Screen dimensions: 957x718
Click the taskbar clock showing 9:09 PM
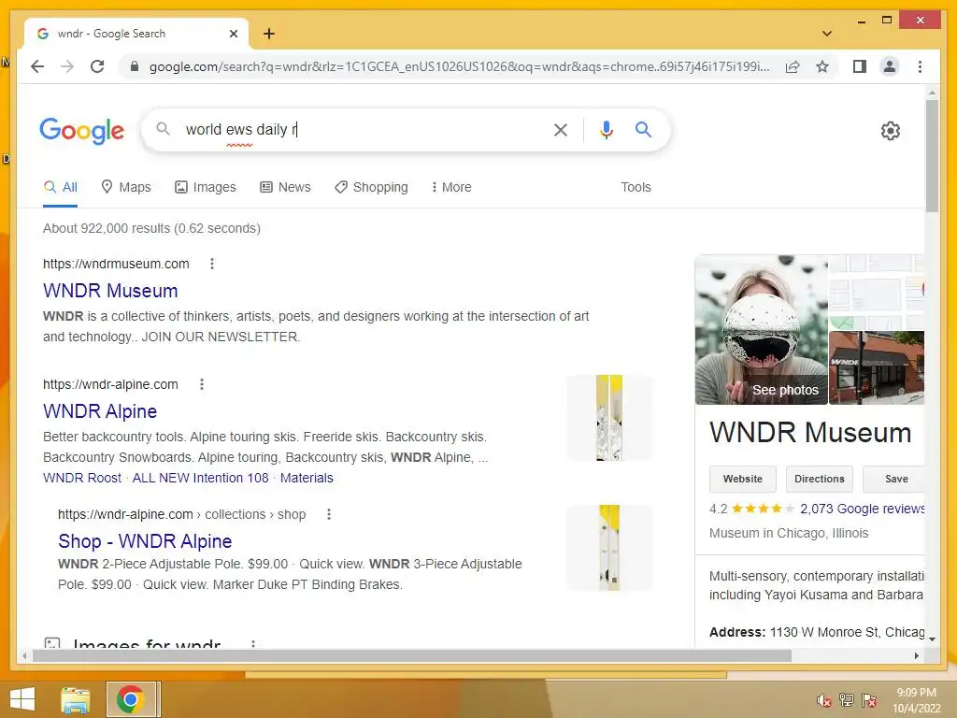point(916,700)
